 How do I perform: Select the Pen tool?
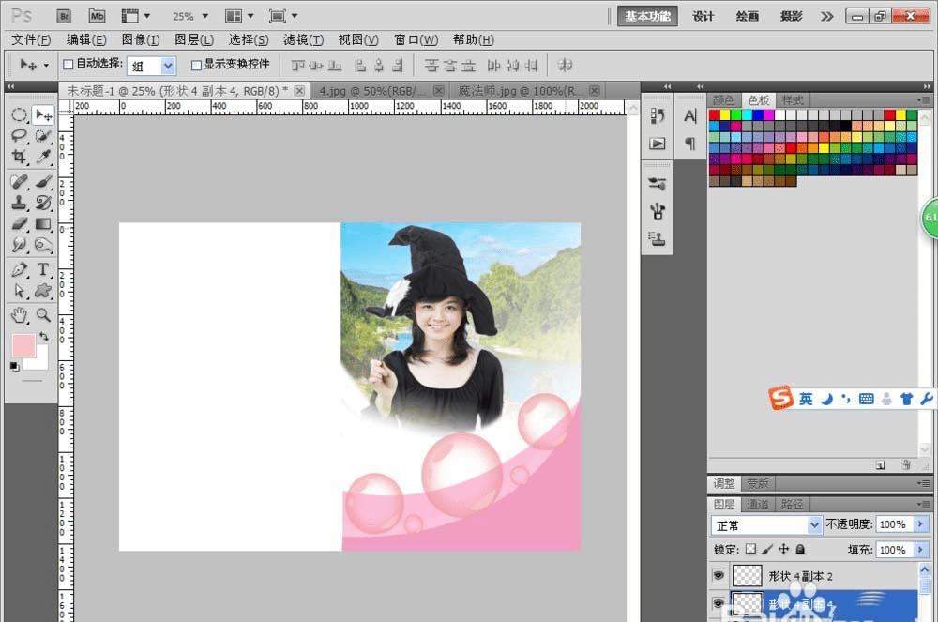pyautogui.click(x=19, y=270)
